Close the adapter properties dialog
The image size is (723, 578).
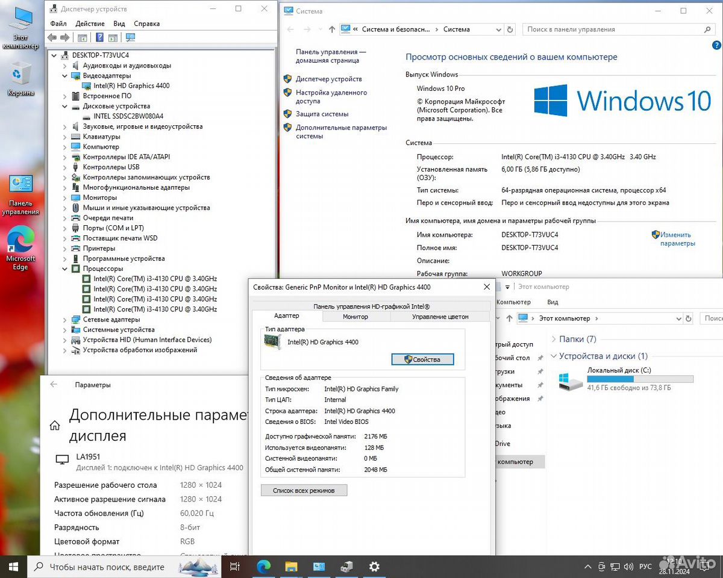pyautogui.click(x=486, y=287)
